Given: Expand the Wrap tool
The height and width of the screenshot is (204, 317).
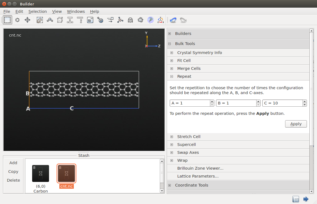Looking at the screenshot, I should 172,160.
